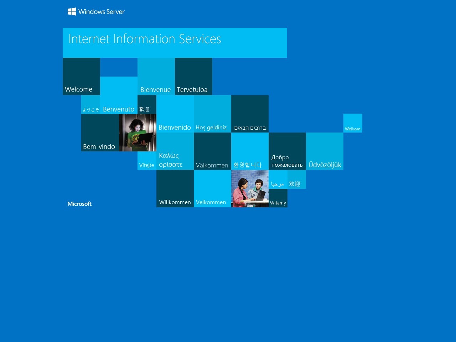Click the Bem-vindo tile
The height and width of the screenshot is (342, 456).
click(100, 133)
